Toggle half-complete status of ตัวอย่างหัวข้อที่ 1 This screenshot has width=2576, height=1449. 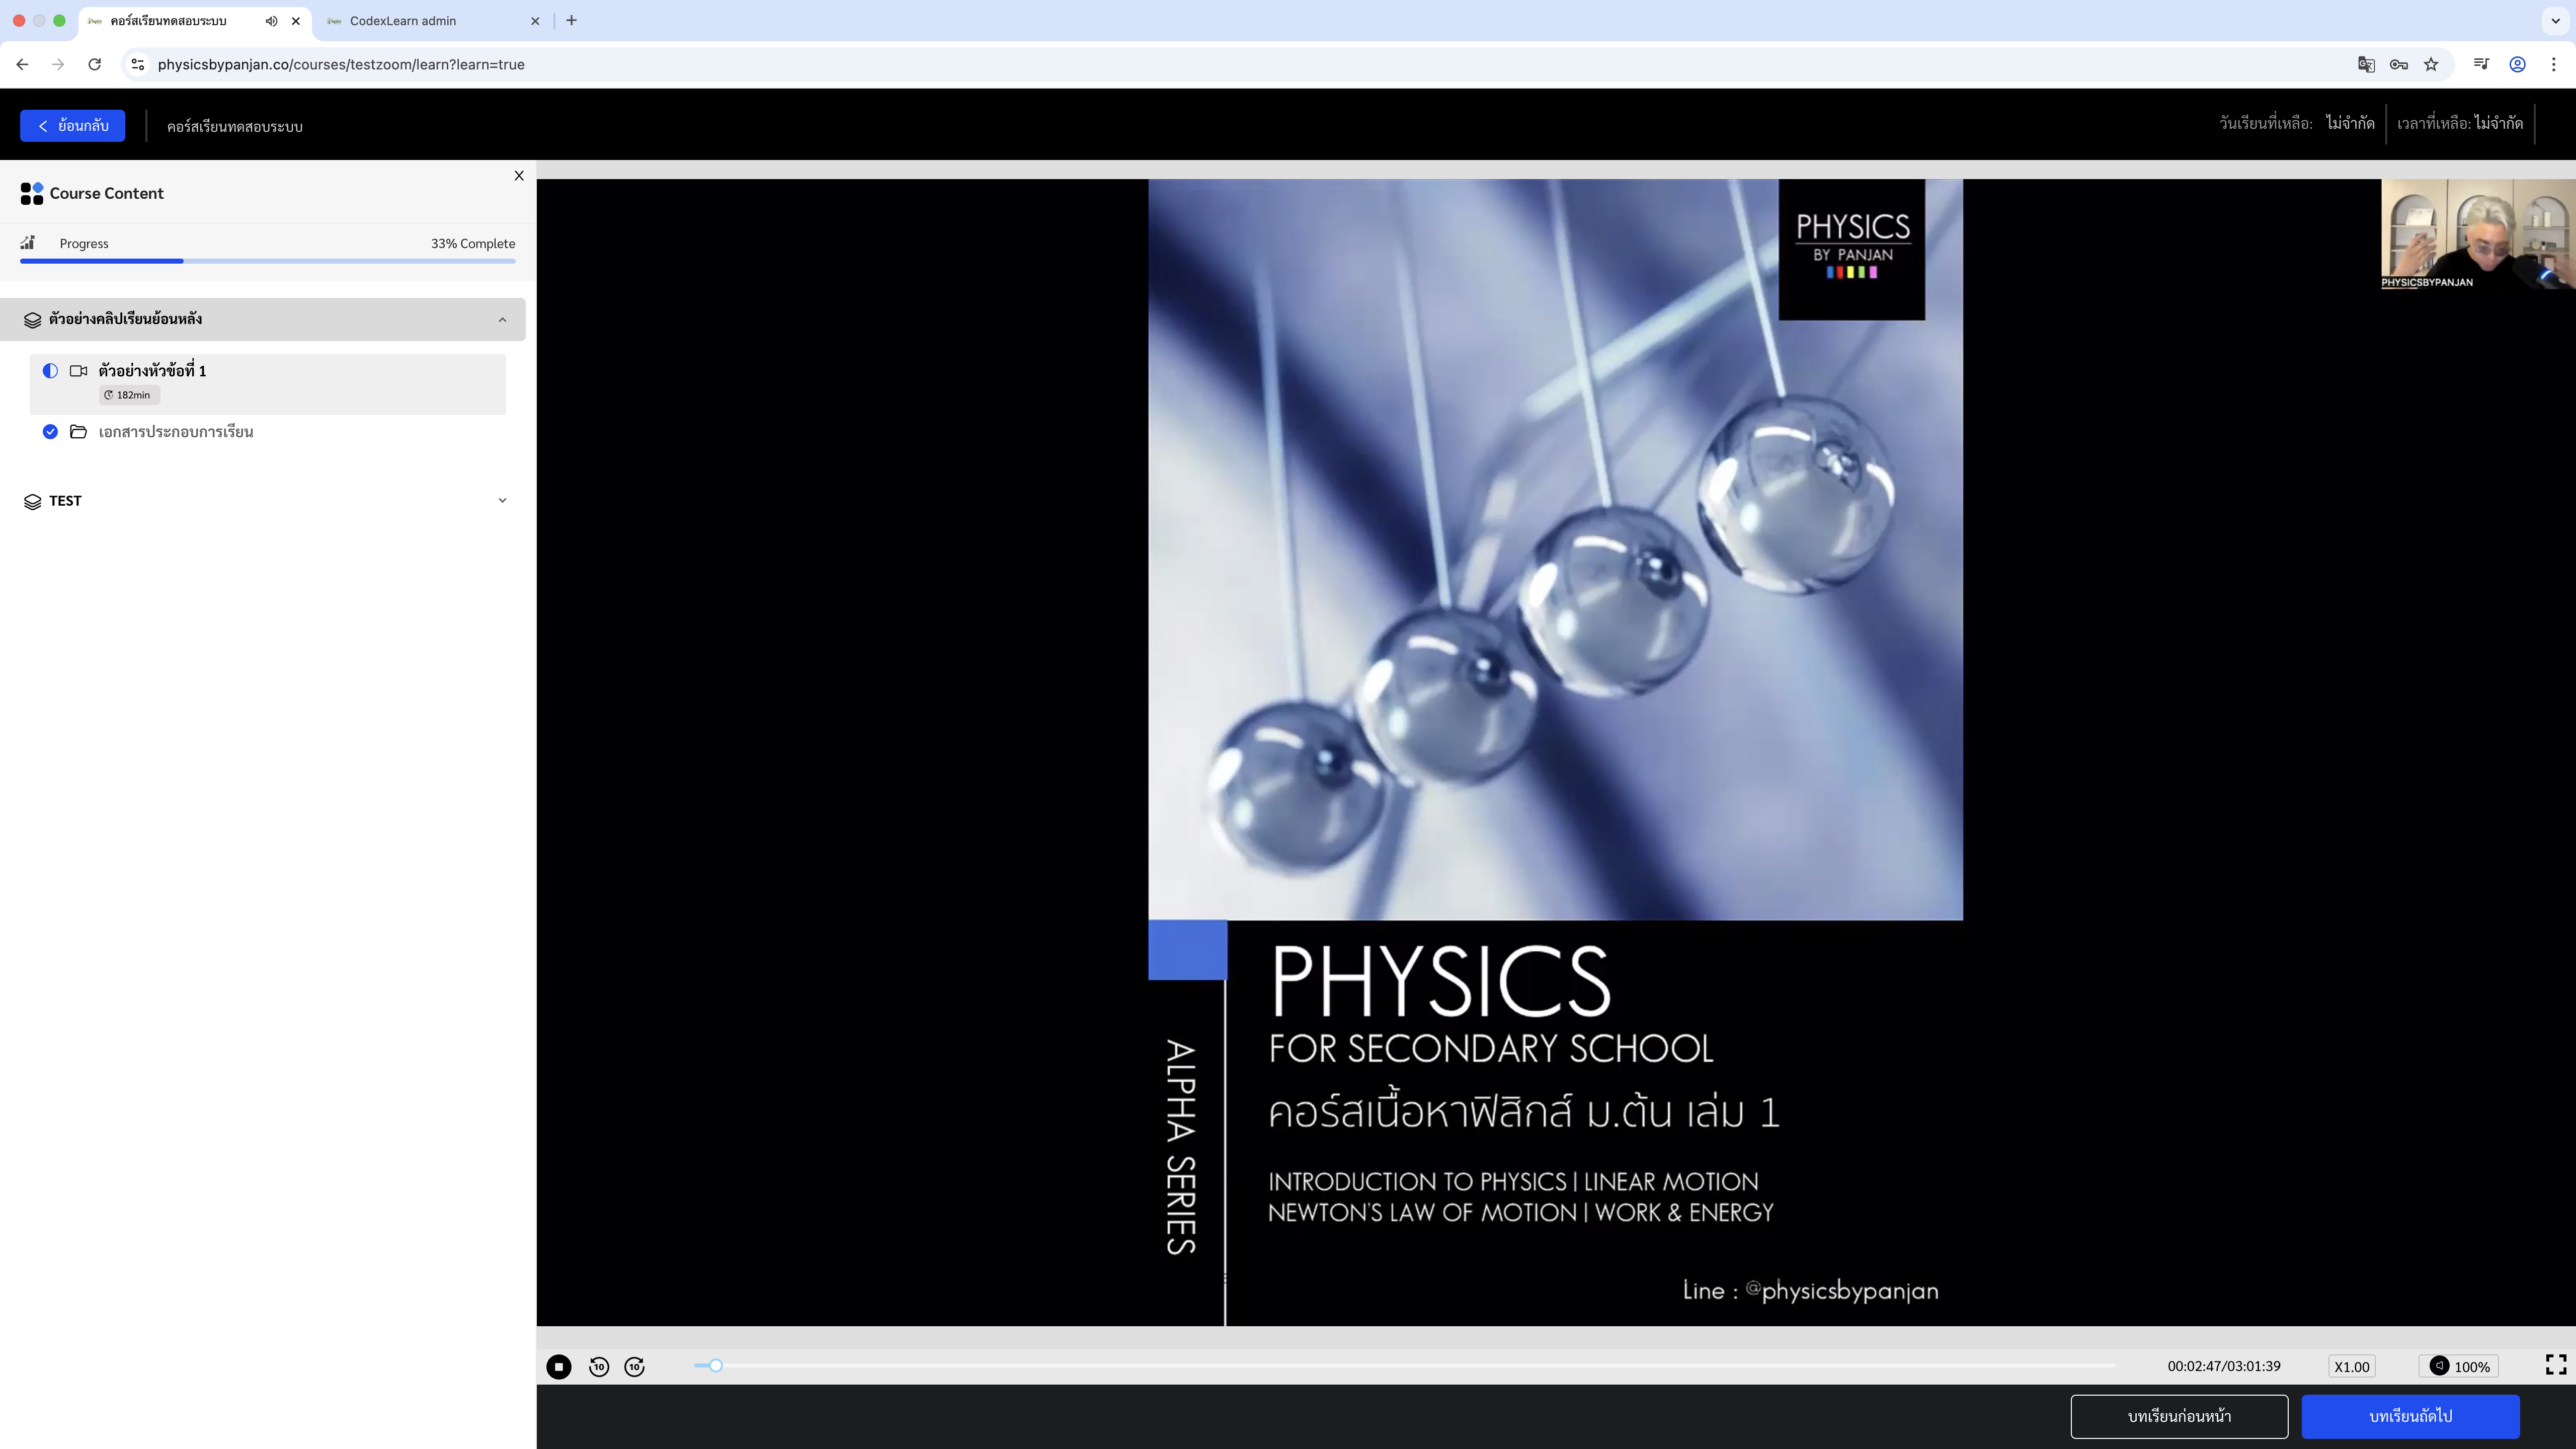tap(50, 371)
